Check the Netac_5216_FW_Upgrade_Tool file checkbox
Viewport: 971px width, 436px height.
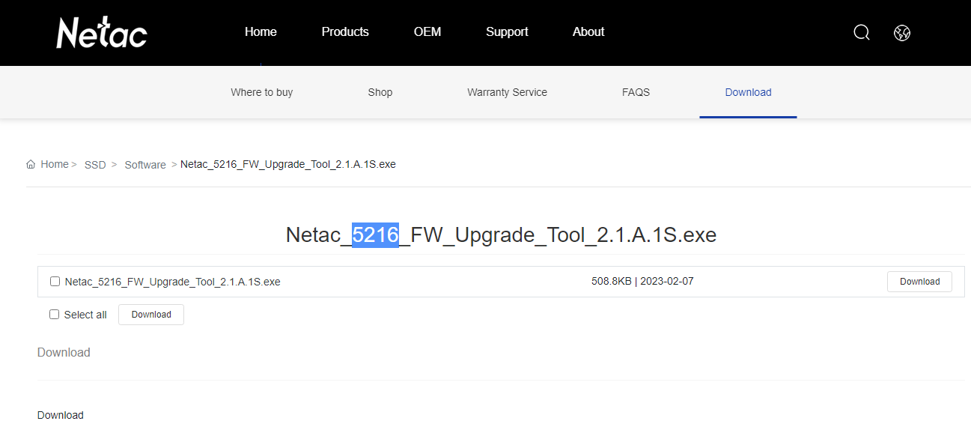pos(55,281)
